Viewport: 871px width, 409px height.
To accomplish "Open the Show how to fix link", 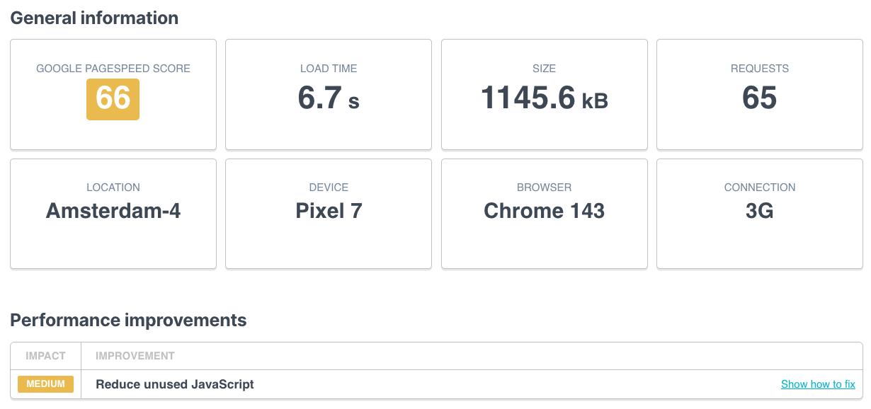I will click(818, 384).
